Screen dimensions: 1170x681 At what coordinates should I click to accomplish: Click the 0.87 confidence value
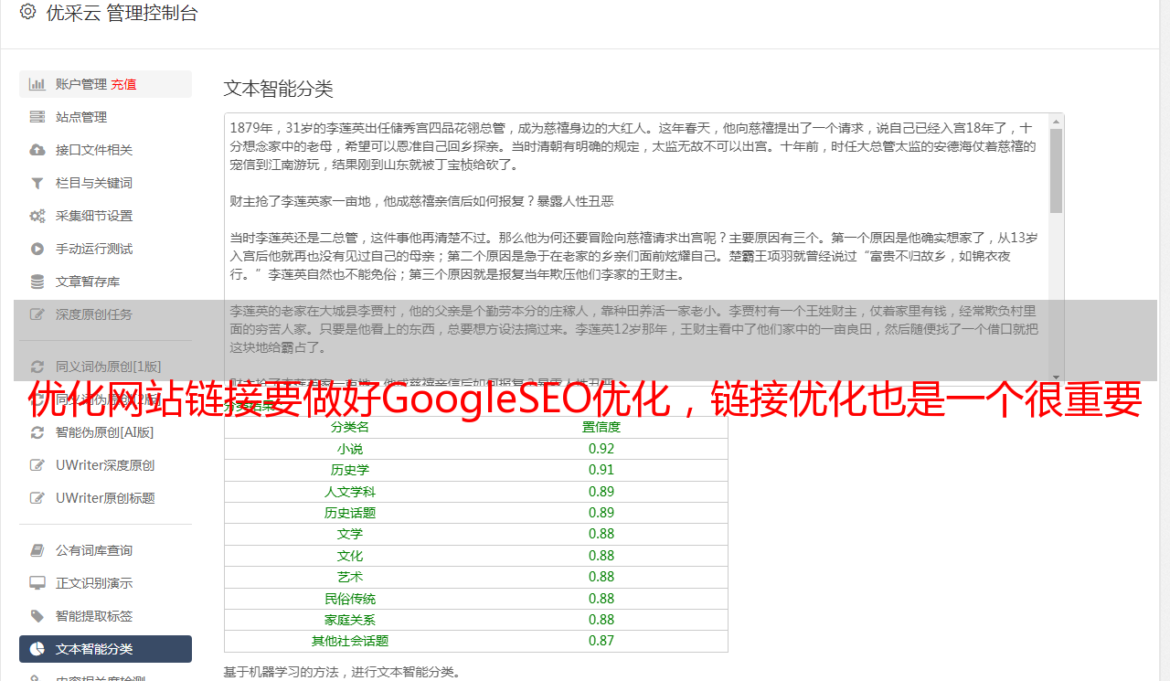coord(601,641)
